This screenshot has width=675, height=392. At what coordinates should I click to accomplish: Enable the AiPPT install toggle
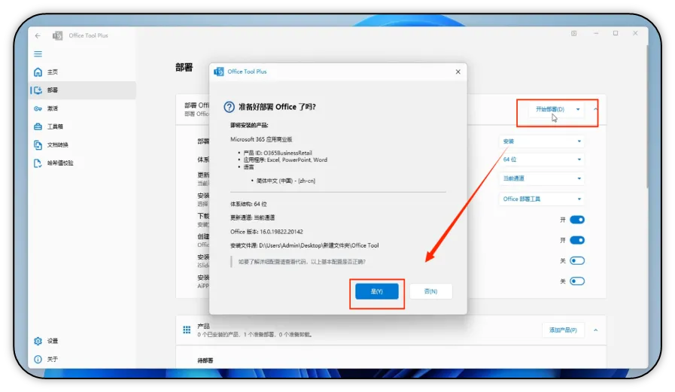[577, 281]
